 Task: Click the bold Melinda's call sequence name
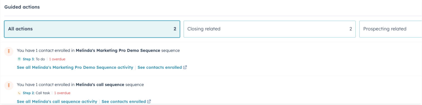[x=100, y=84]
